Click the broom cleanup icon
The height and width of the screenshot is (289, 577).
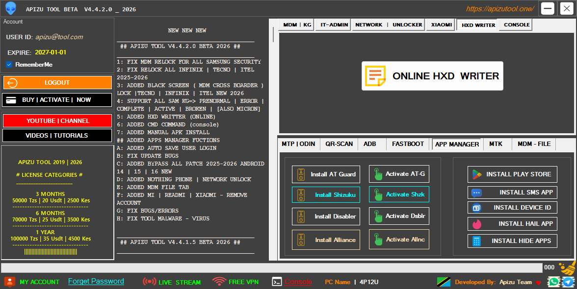coord(567,268)
